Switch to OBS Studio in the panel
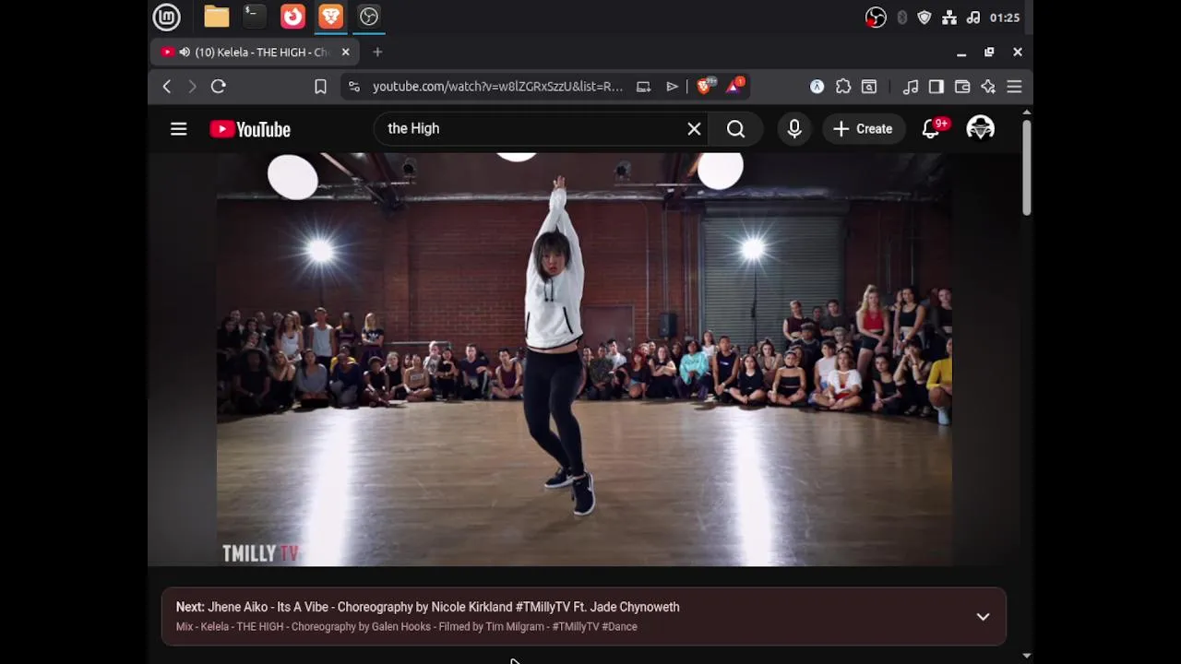 pyautogui.click(x=368, y=17)
